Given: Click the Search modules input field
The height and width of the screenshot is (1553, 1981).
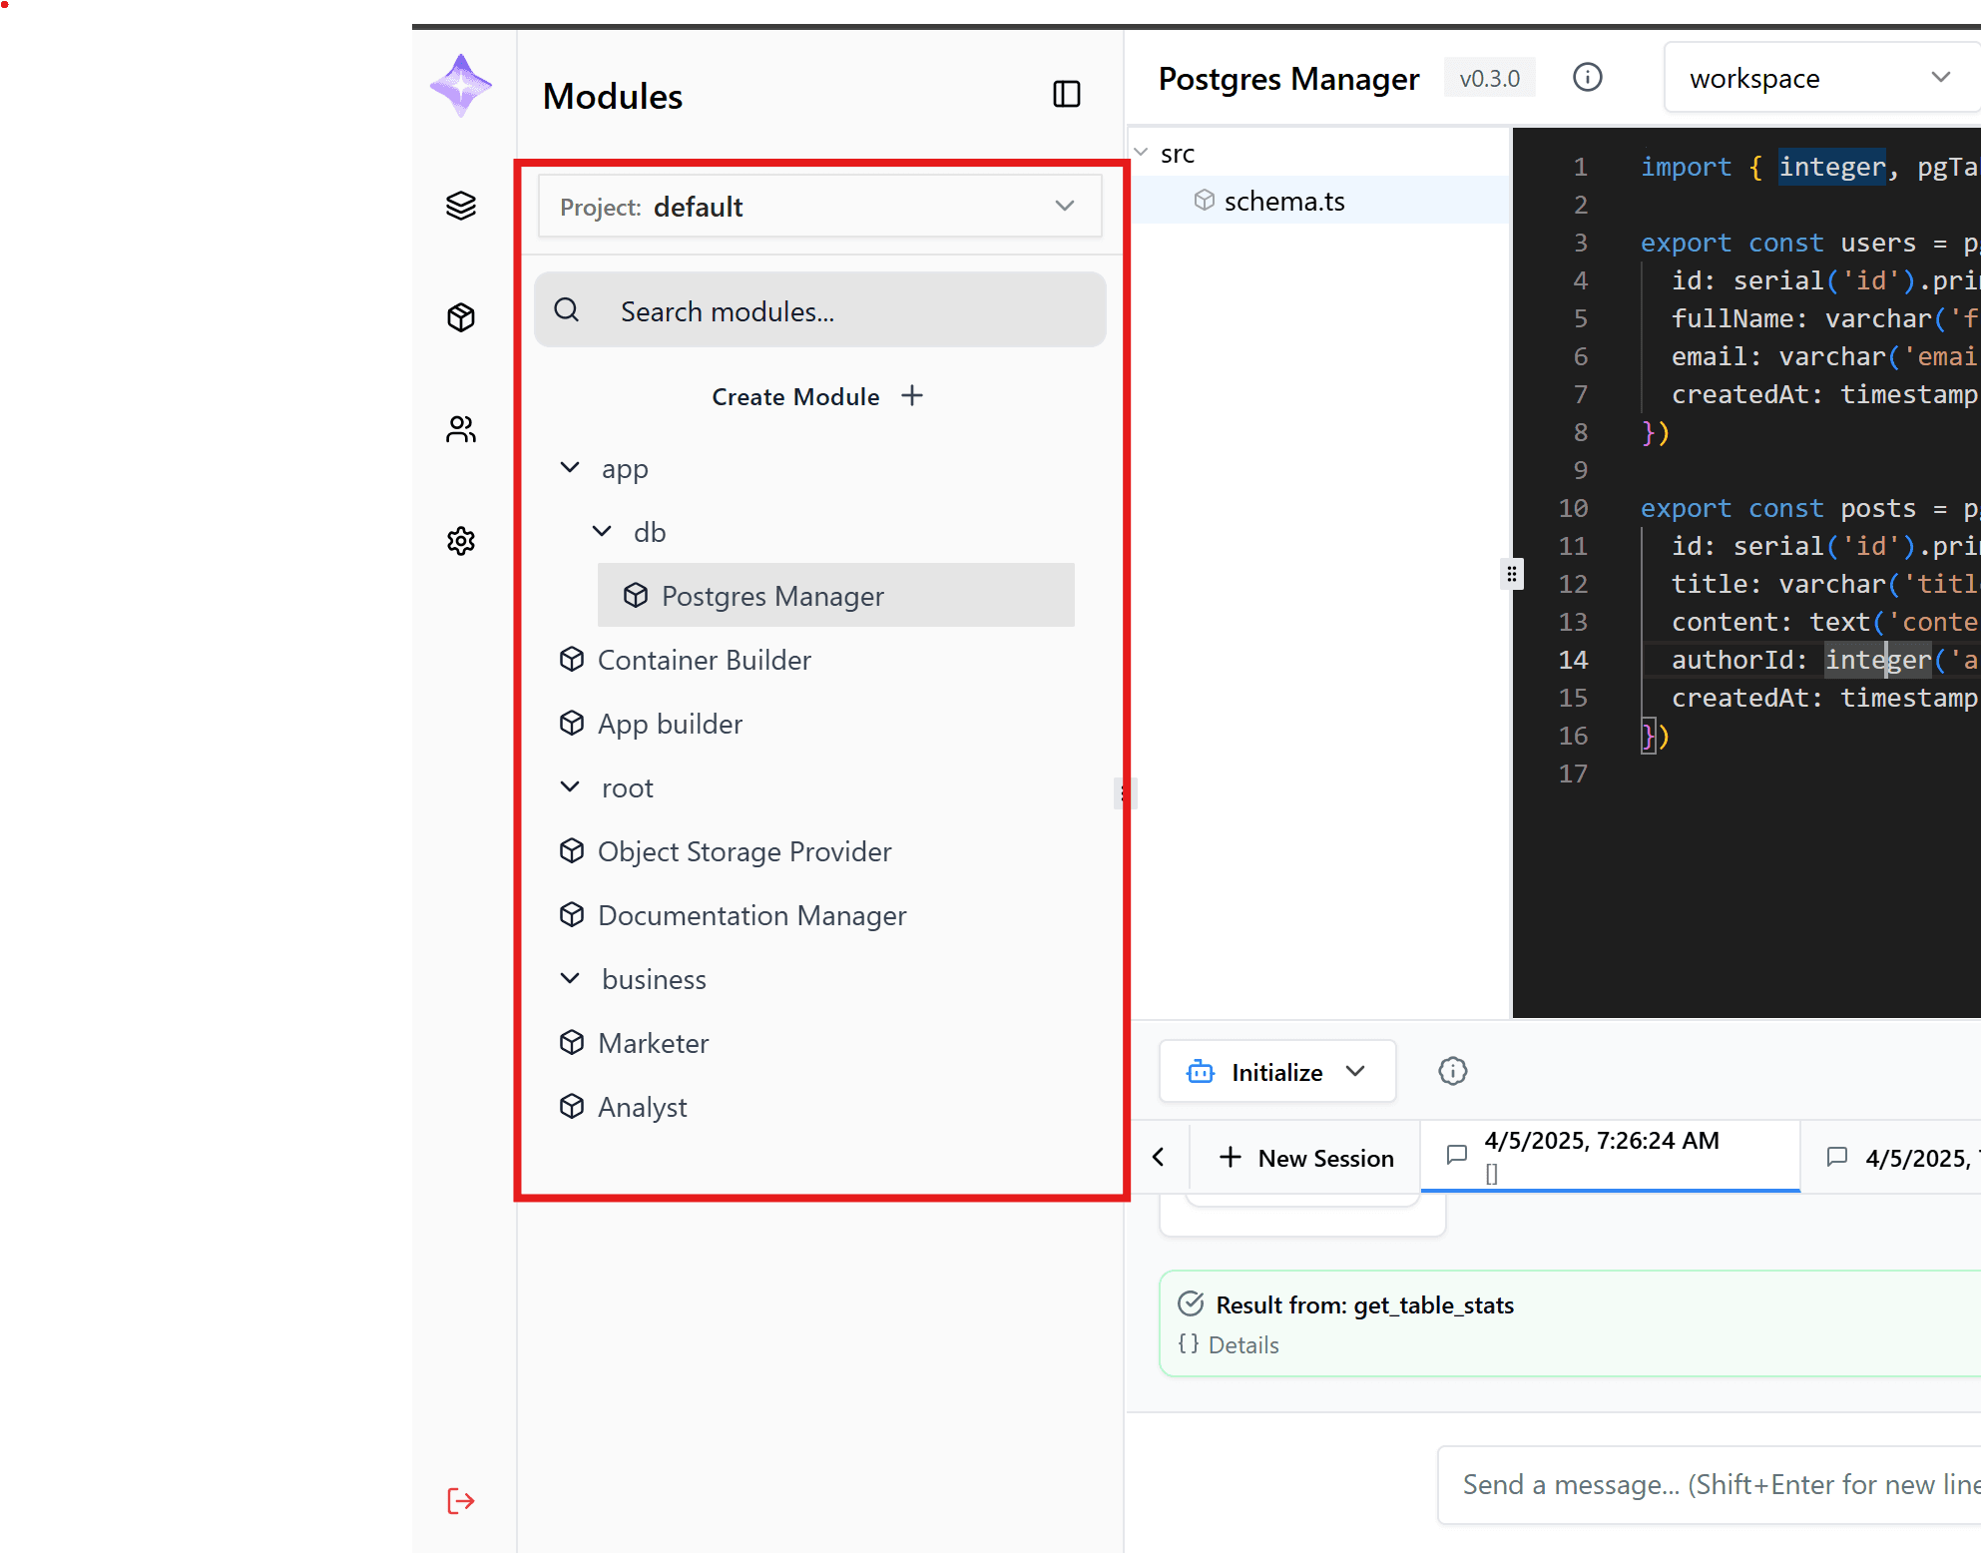Looking at the screenshot, I should point(819,310).
